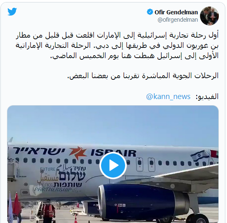Open the Ofir Gendelman display name
The width and height of the screenshot is (227, 223).
176,12
